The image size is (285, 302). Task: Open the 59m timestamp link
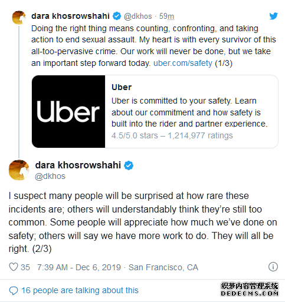(166, 16)
